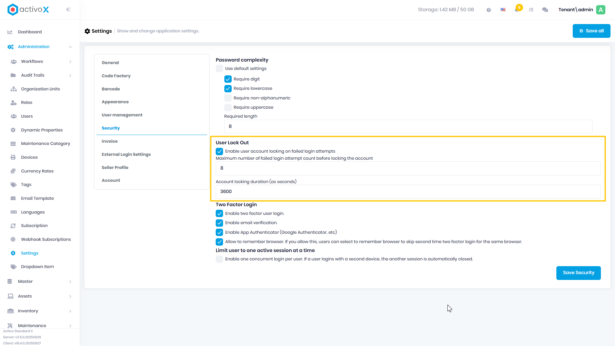
Task: Toggle Use default settings checkbox
Action: 219,69
